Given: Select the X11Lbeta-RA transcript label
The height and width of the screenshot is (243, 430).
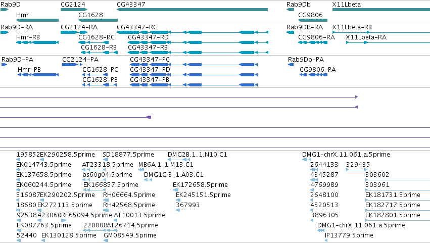Looking at the screenshot, I should (x=366, y=37).
